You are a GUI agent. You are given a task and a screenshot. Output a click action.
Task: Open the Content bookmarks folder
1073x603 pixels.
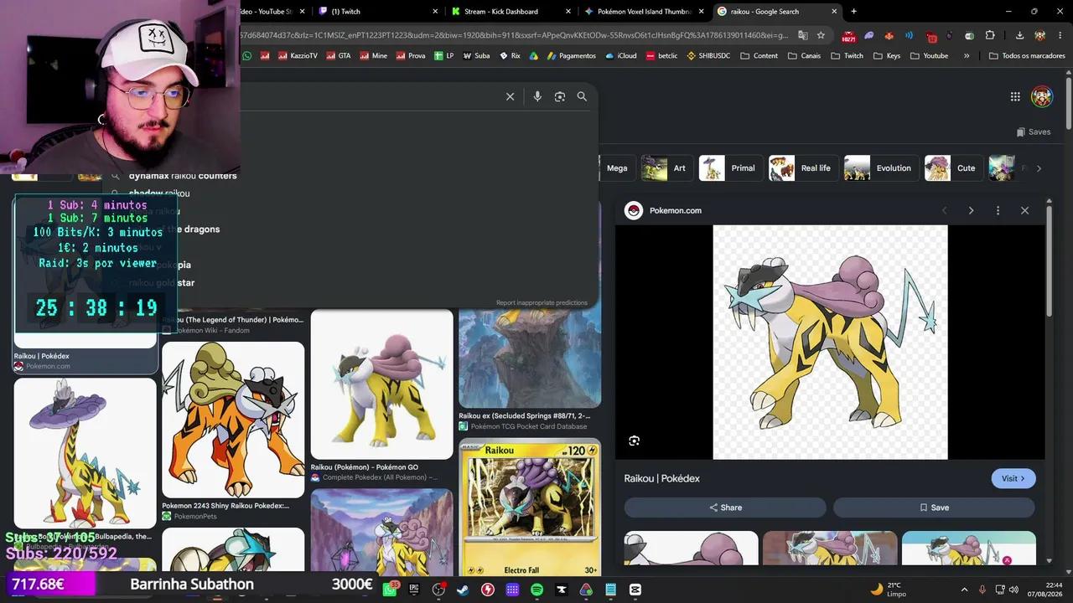coord(759,56)
